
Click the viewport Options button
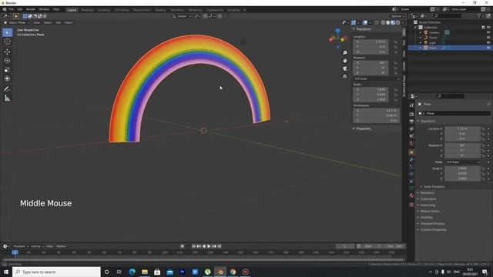(397, 16)
